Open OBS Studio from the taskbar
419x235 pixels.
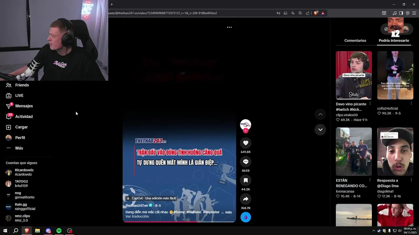tap(70, 231)
